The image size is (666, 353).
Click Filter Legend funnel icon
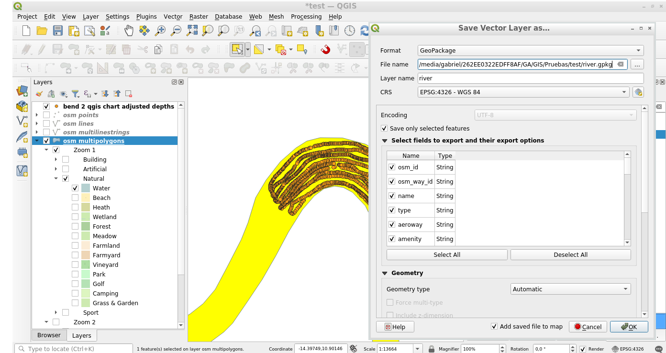click(x=75, y=94)
